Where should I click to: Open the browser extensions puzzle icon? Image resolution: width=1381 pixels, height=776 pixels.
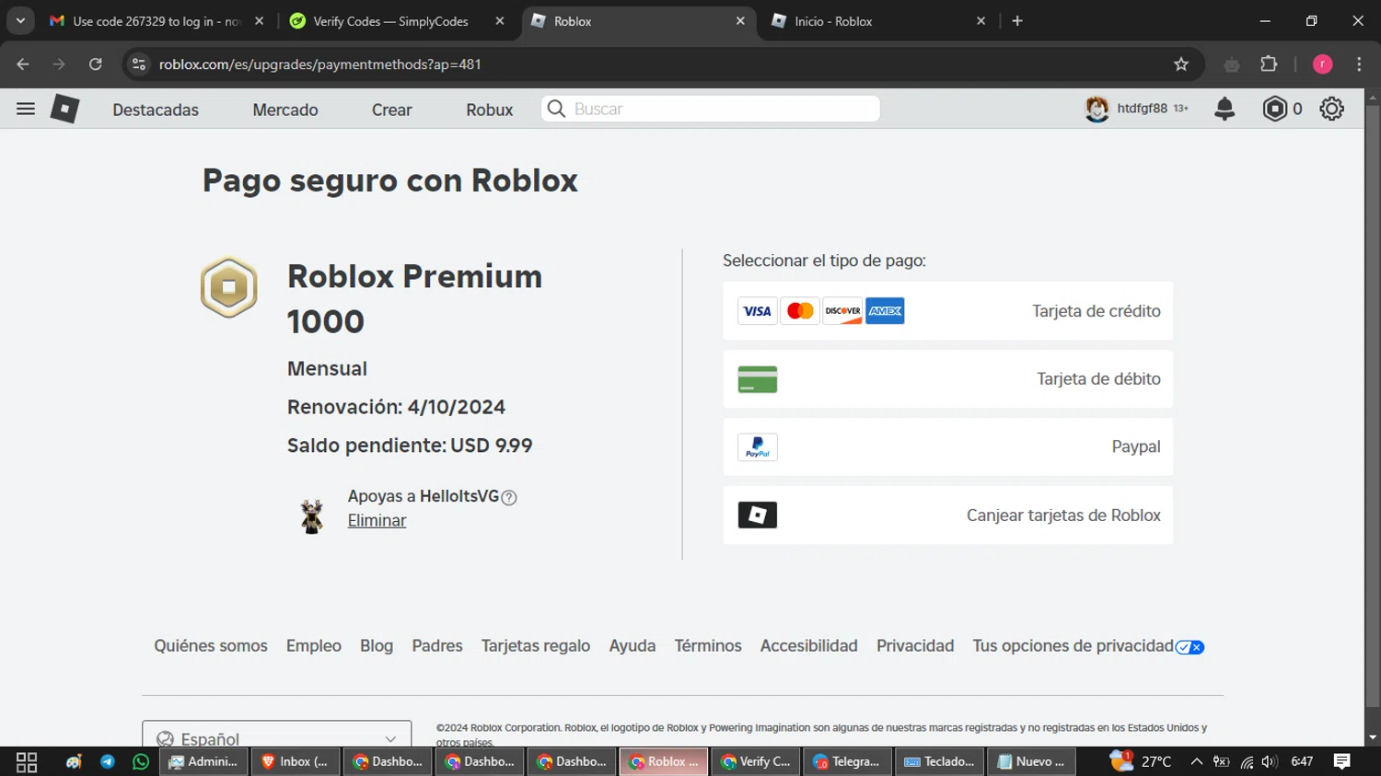[x=1269, y=64]
